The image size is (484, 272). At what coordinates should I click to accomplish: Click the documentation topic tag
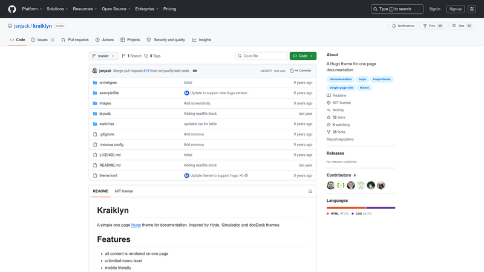341,79
